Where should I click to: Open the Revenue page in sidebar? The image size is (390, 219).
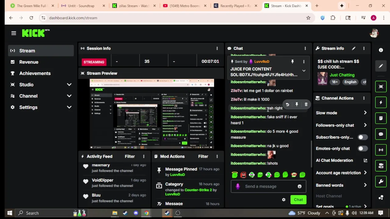41,62
